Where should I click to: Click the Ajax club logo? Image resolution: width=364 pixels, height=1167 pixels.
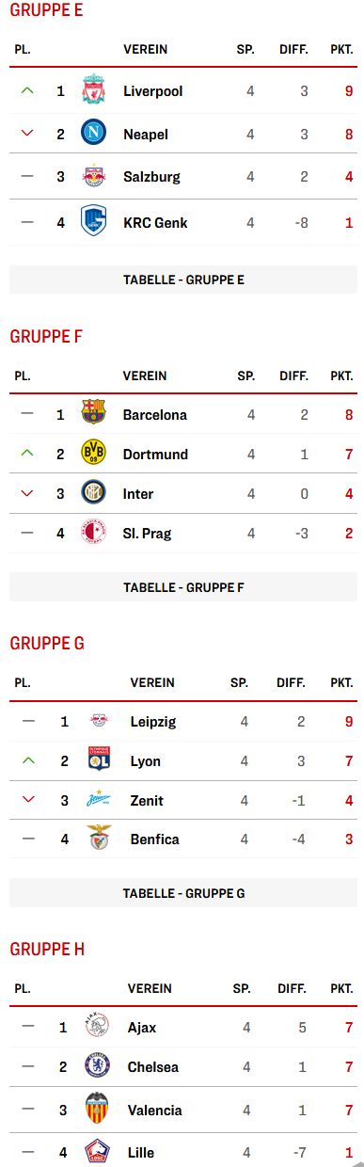pyautogui.click(x=97, y=1027)
